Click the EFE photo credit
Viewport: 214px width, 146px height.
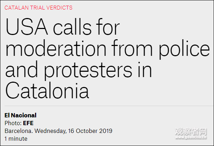pos(28,123)
